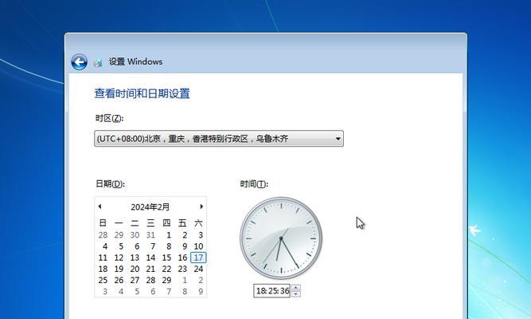Viewport: 531px width, 319px height.
Task: Click the analog clock face
Action: click(x=281, y=238)
